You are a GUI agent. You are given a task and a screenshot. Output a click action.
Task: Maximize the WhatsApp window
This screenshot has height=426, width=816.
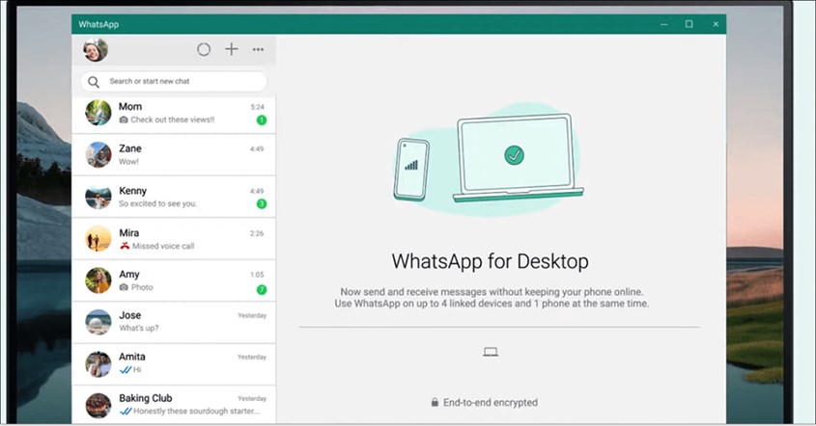[x=689, y=24]
